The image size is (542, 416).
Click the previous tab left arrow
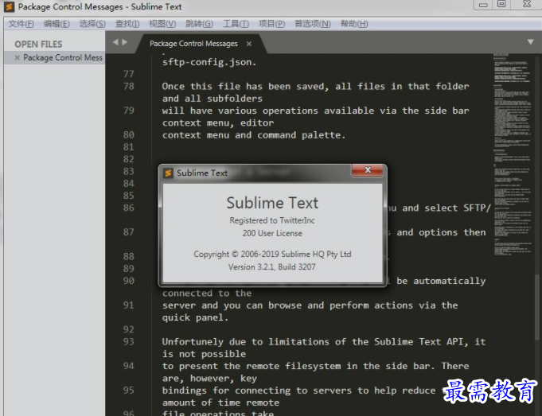point(115,42)
